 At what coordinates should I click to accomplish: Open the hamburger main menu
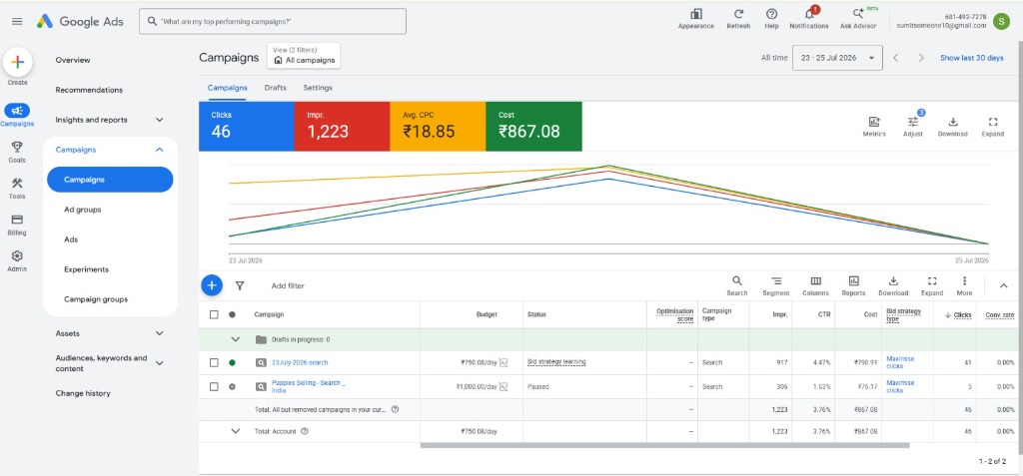click(17, 22)
